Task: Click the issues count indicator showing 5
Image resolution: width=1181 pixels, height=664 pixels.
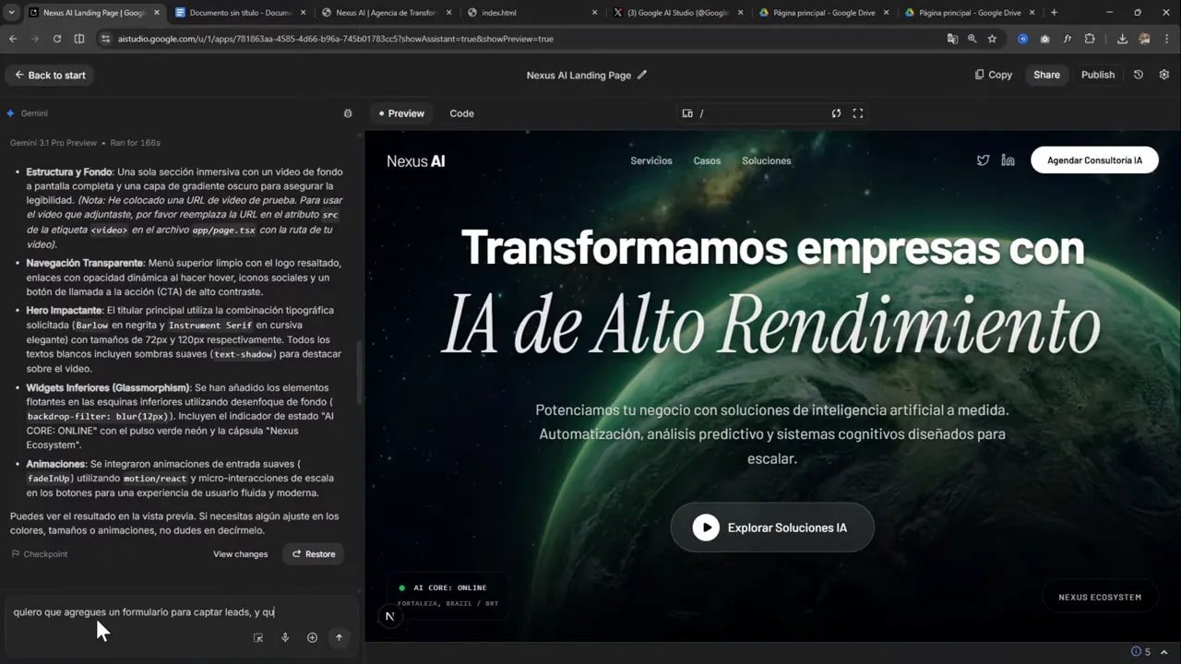Action: point(1141,652)
